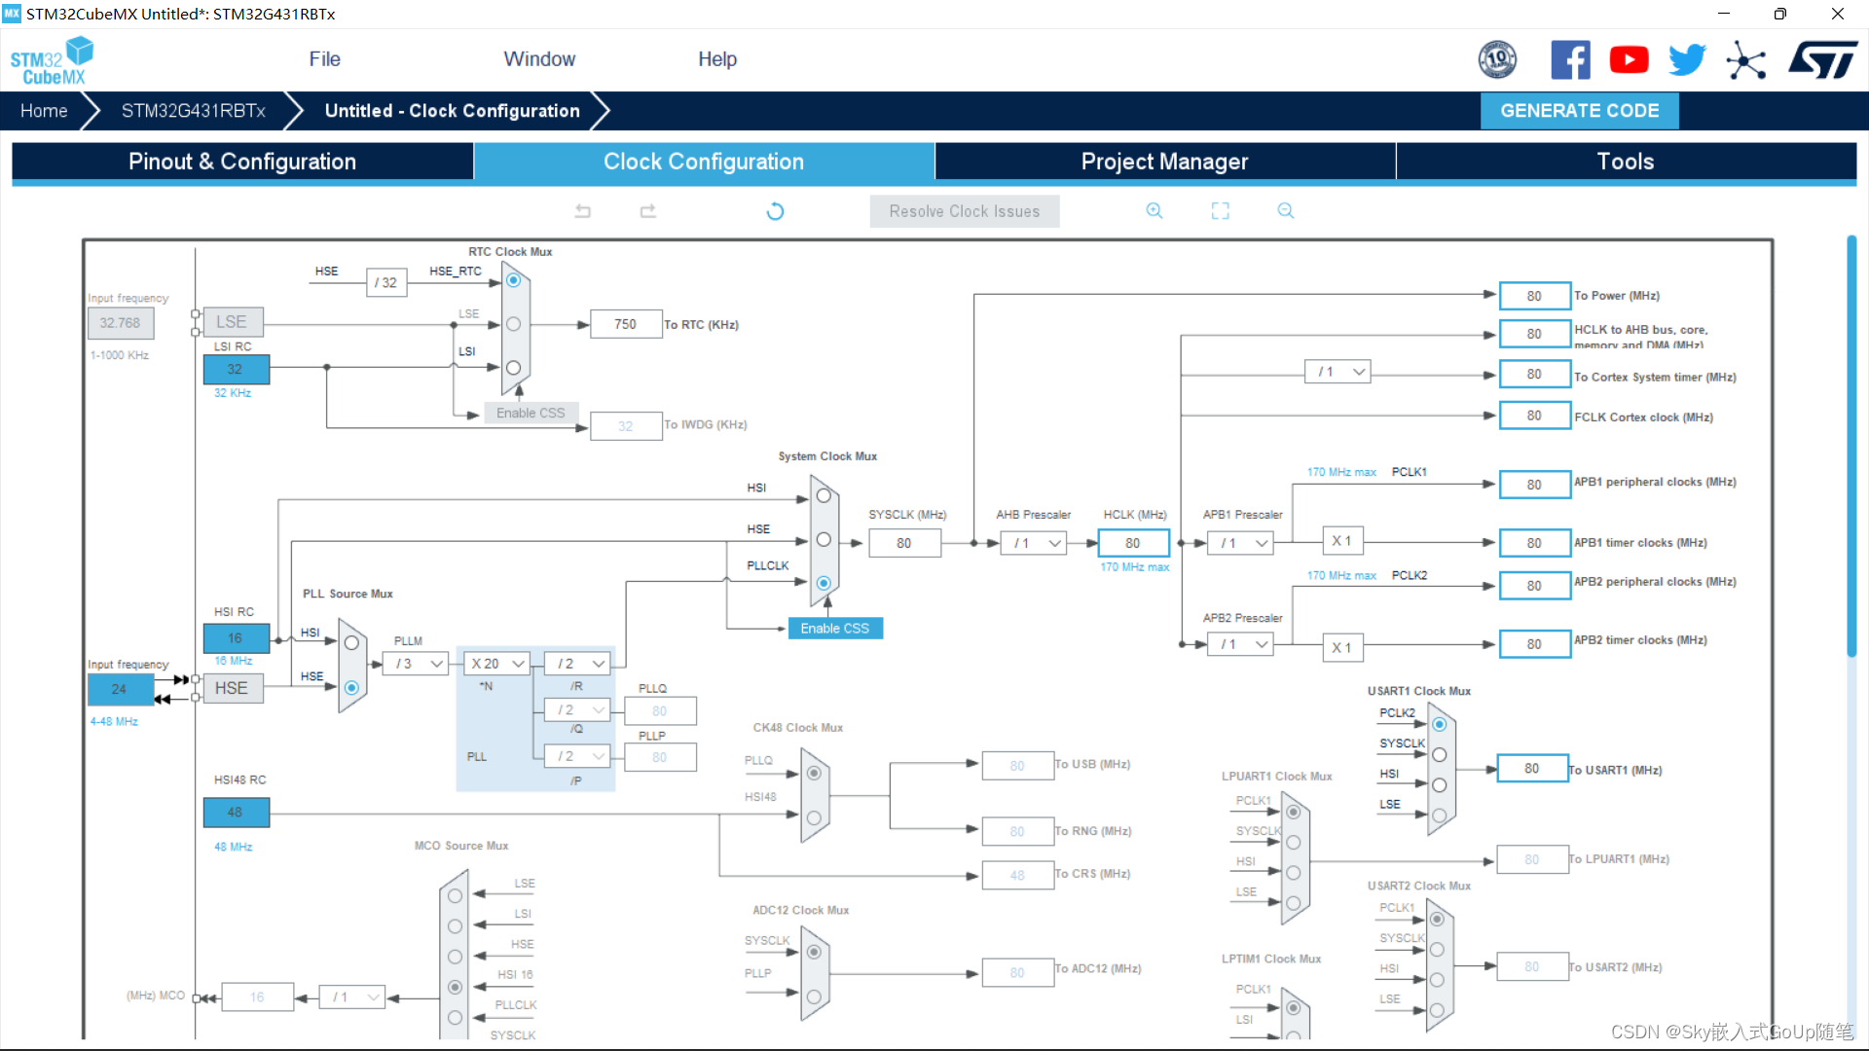Click the To RTC (KHz) 750 box
This screenshot has height=1051, width=1869.
(626, 324)
